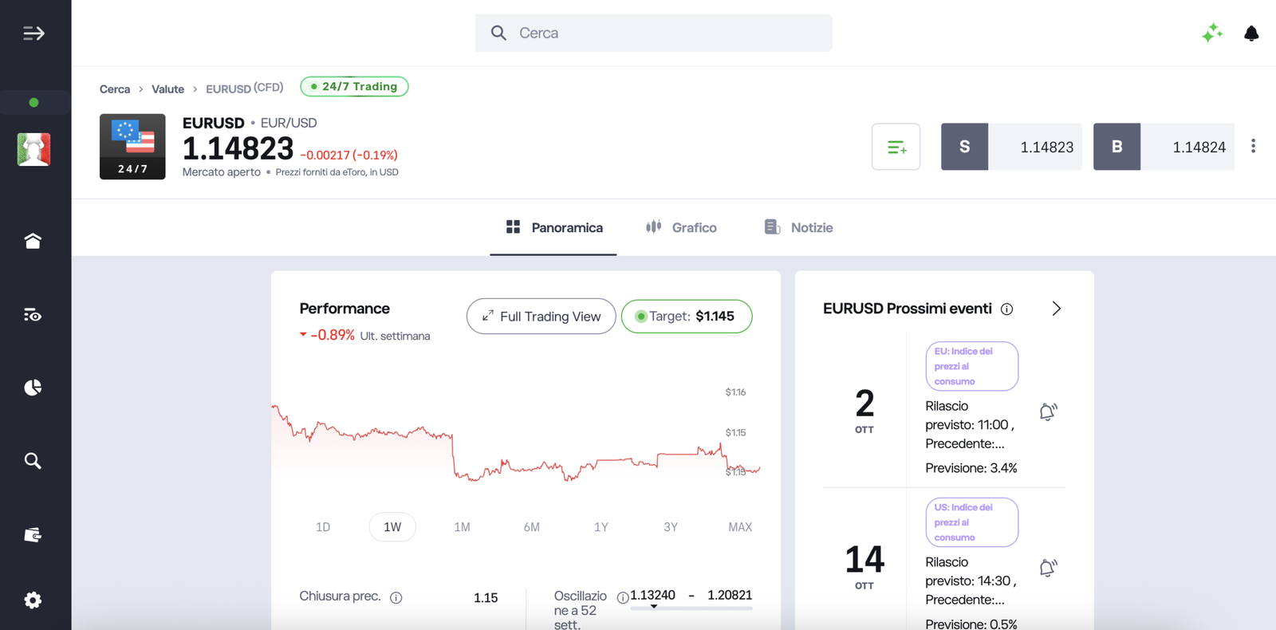Click the Cerca breadcrumb link

(115, 89)
